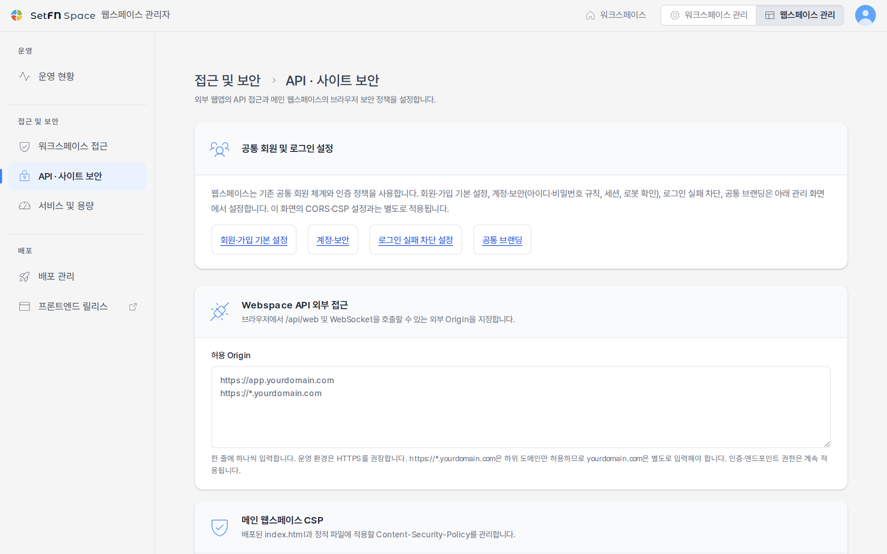Switch to the 워크스페이스 관리 tab

[x=708, y=15]
